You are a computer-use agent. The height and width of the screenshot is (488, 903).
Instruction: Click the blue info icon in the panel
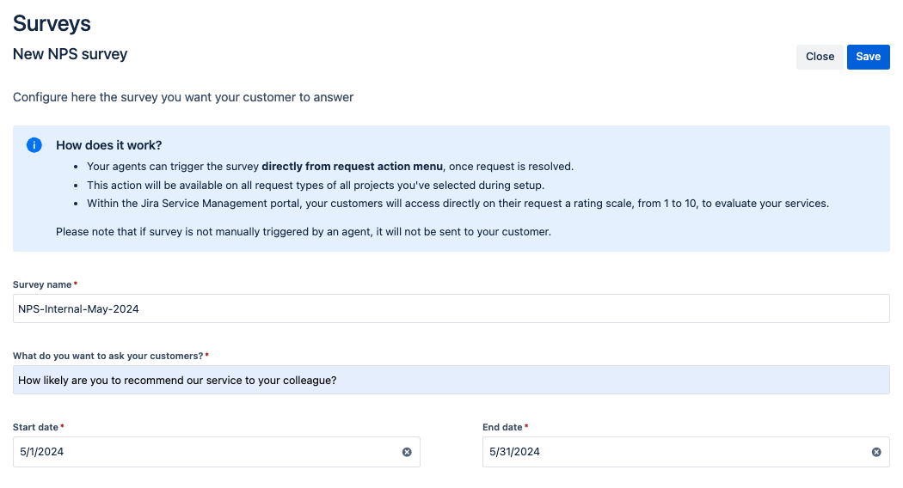click(34, 145)
